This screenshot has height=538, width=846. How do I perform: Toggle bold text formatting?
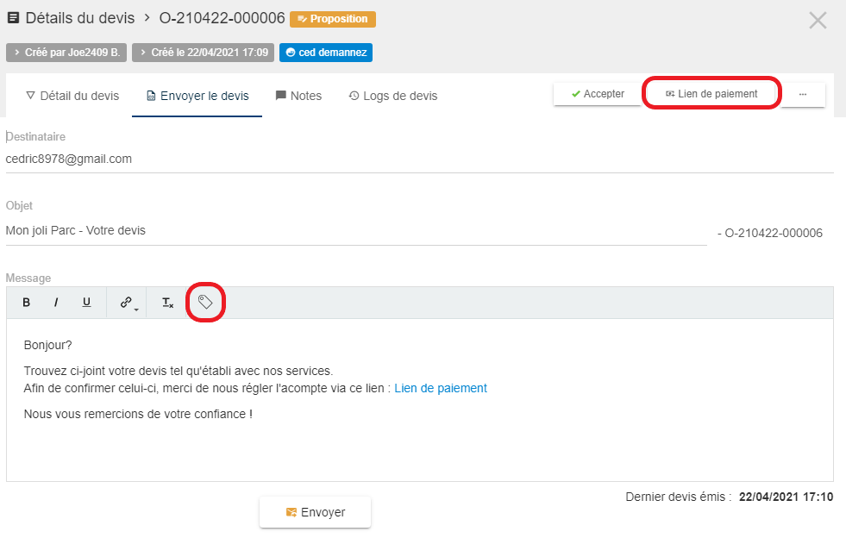pos(26,302)
